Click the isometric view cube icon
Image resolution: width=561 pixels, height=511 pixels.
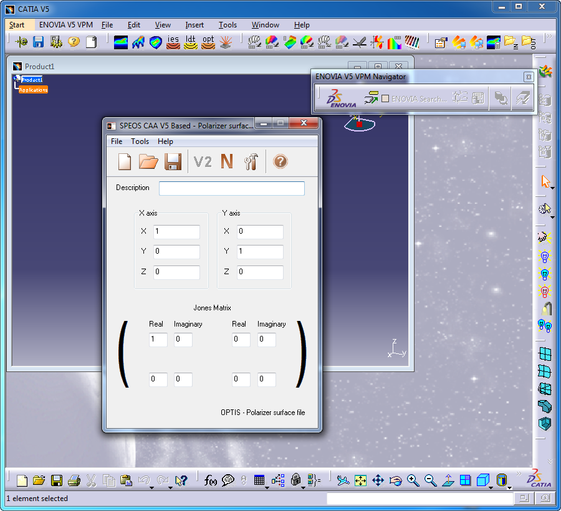[482, 480]
